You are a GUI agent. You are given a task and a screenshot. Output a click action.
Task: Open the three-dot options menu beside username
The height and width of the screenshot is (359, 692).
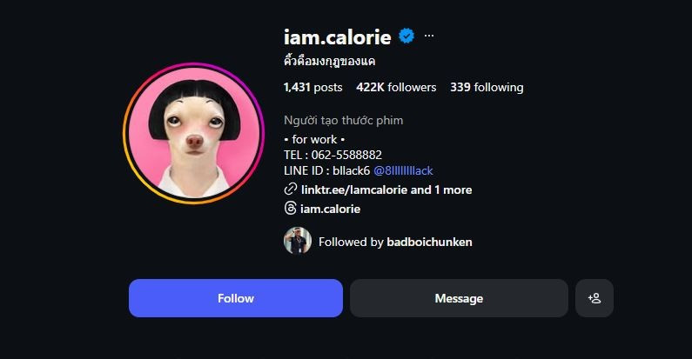[x=429, y=37]
